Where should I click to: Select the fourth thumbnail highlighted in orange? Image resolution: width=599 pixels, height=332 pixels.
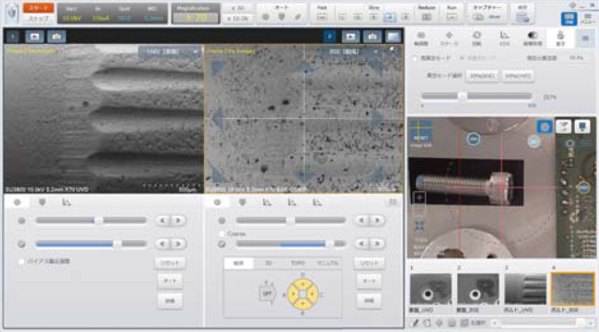pos(572,289)
